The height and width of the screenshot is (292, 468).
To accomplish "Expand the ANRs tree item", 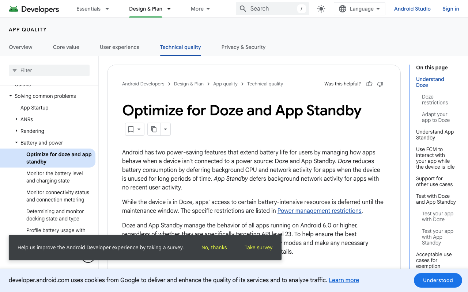I will (x=16, y=119).
